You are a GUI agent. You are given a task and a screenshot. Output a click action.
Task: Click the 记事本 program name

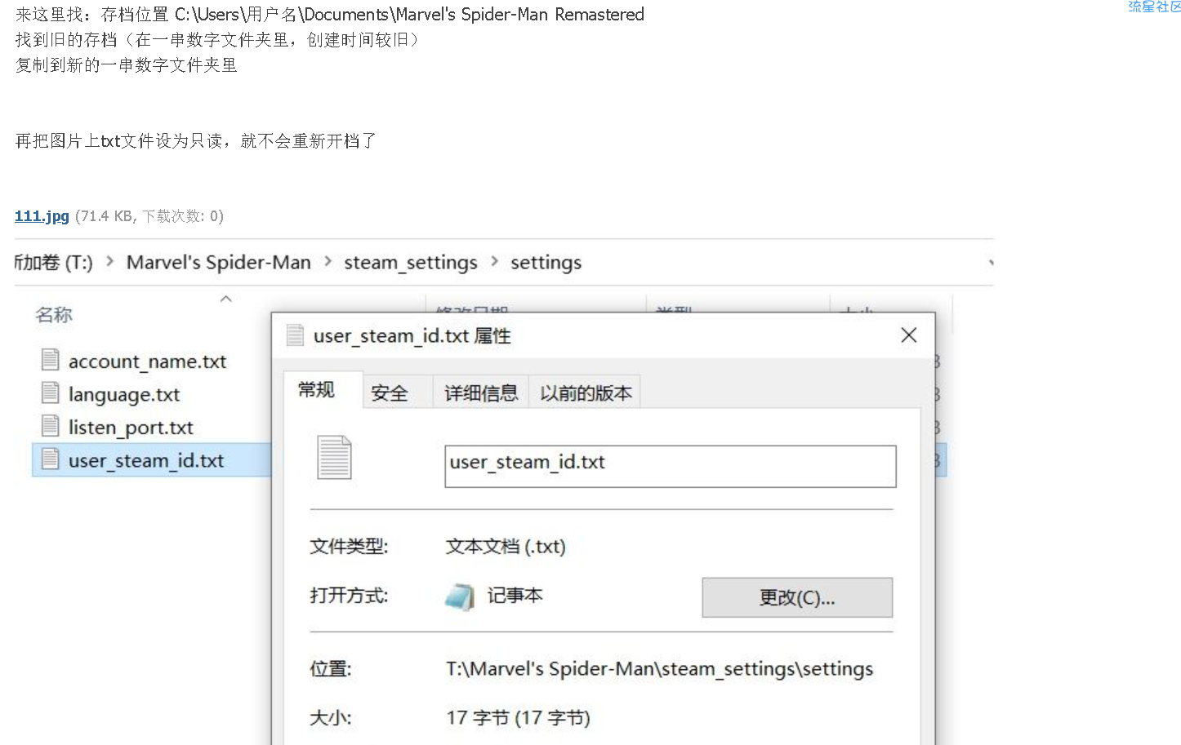[515, 596]
